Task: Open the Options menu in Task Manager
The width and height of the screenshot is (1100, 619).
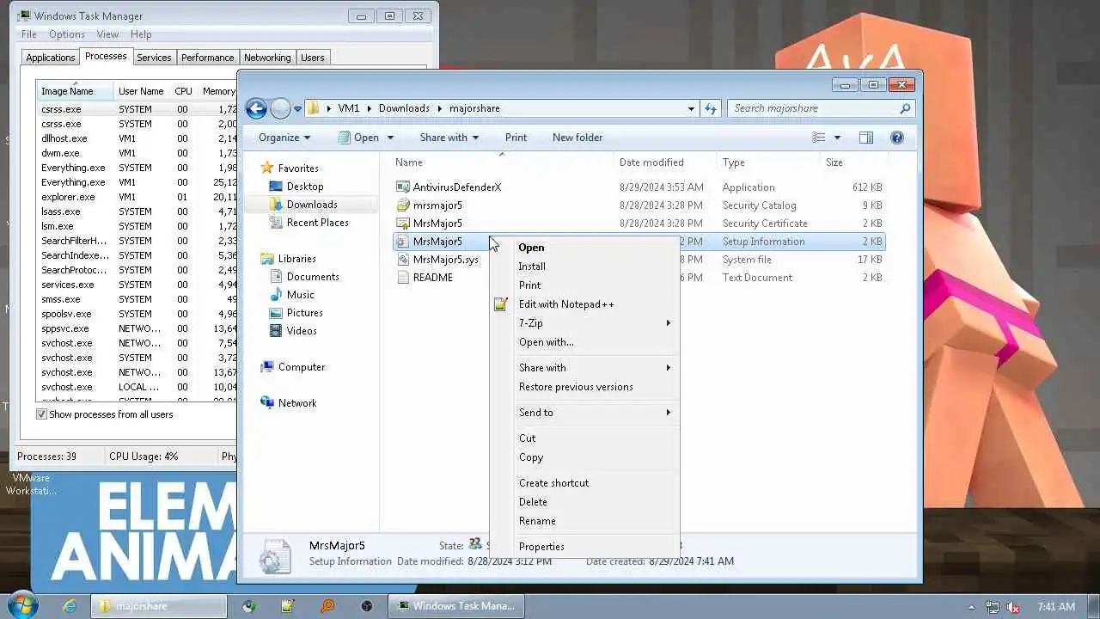Action: point(66,34)
